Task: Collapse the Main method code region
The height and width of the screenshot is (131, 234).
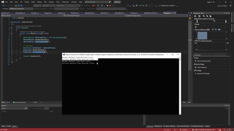Action: [11, 33]
